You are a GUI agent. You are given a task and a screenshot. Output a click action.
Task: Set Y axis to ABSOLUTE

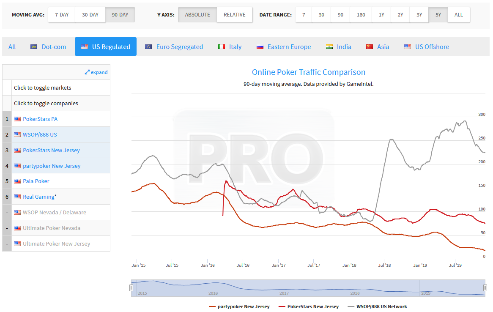(197, 15)
